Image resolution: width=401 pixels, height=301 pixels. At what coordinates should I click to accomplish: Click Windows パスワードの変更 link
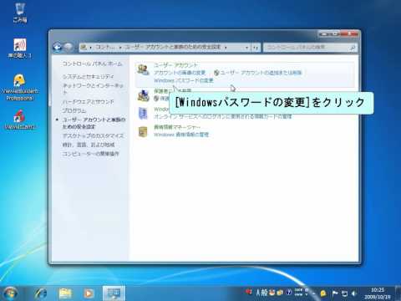[184, 80]
